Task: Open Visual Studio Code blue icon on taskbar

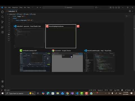Action: coord(77,93)
